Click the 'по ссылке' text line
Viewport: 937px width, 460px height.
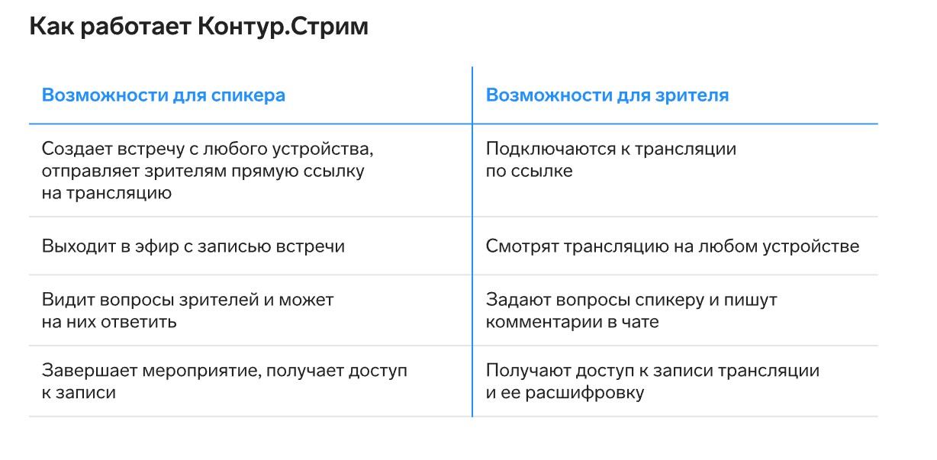click(x=529, y=170)
